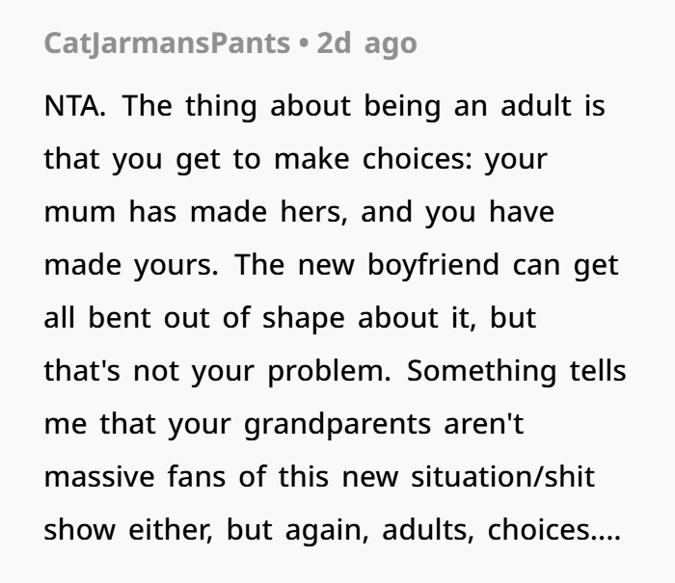Click the word "grandparents" in the comment
The image size is (675, 583).
tap(337, 425)
